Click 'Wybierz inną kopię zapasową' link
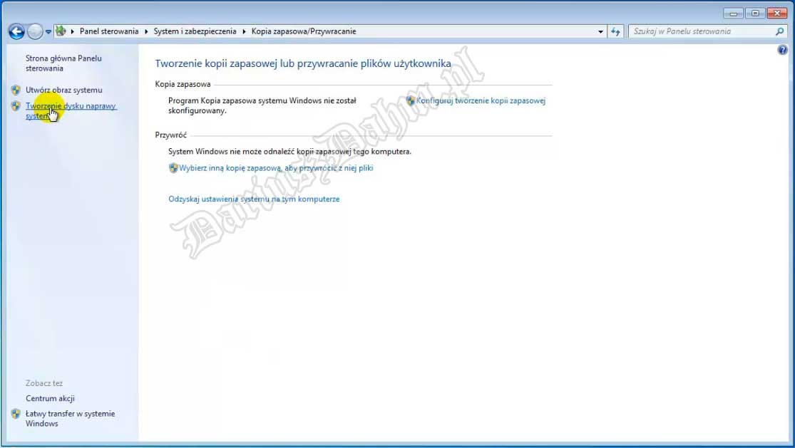 [276, 168]
